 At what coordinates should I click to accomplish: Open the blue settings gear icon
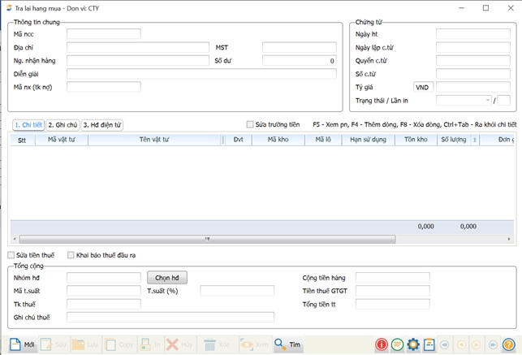[x=413, y=344]
